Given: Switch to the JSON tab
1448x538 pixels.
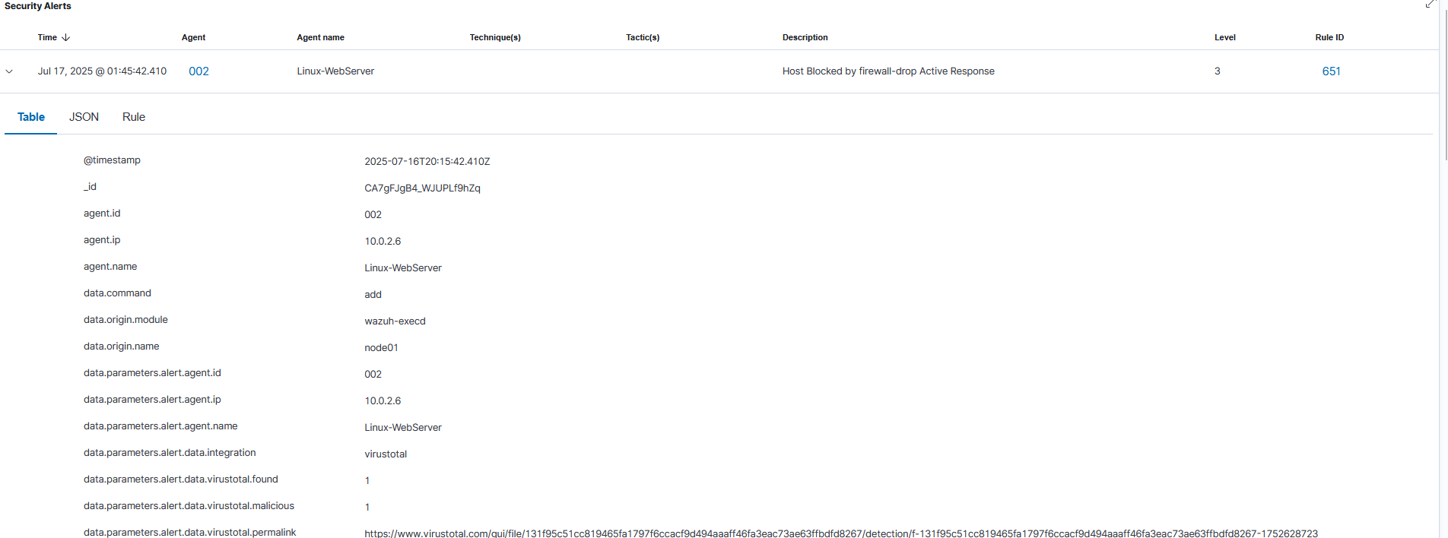Looking at the screenshot, I should point(84,117).
